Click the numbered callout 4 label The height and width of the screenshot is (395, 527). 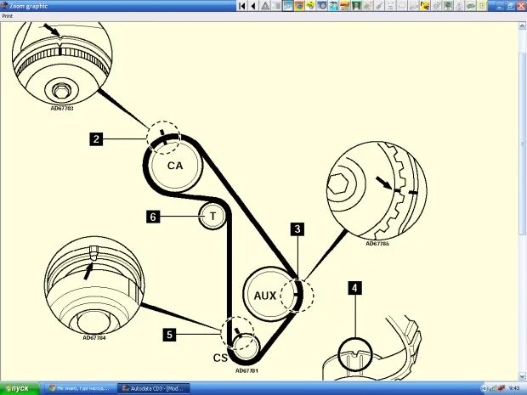coord(354,288)
